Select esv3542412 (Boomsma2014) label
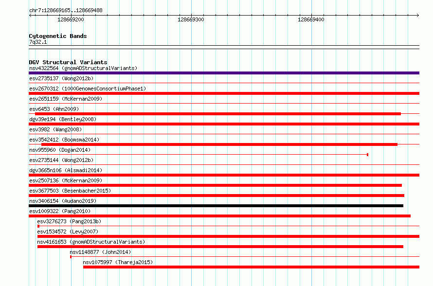This screenshot has width=433, height=286. (64, 140)
